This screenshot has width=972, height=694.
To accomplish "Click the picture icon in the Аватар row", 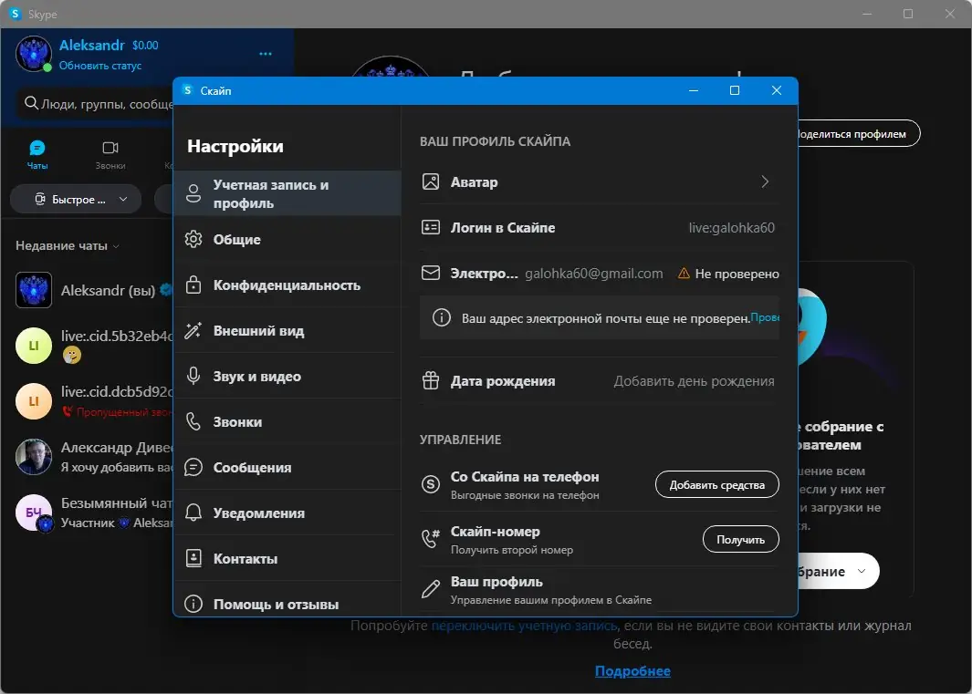I will click(x=430, y=181).
